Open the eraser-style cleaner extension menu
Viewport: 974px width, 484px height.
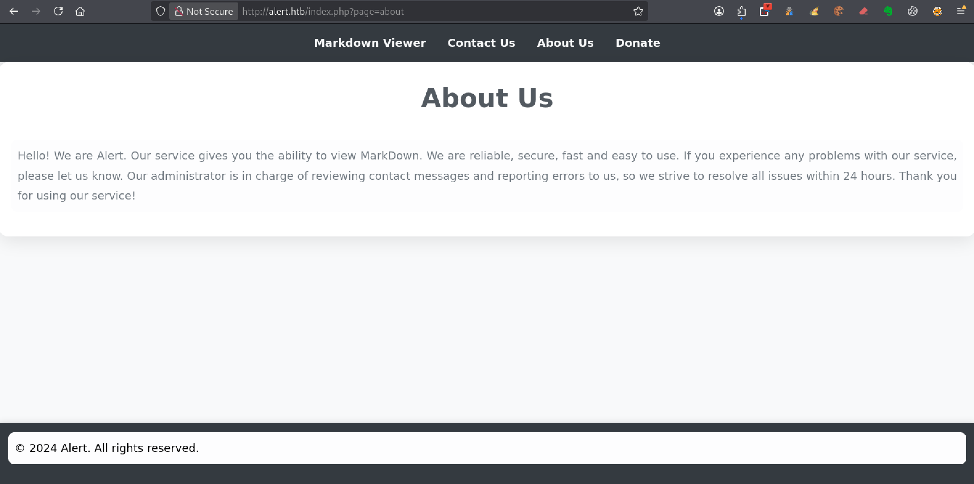863,11
